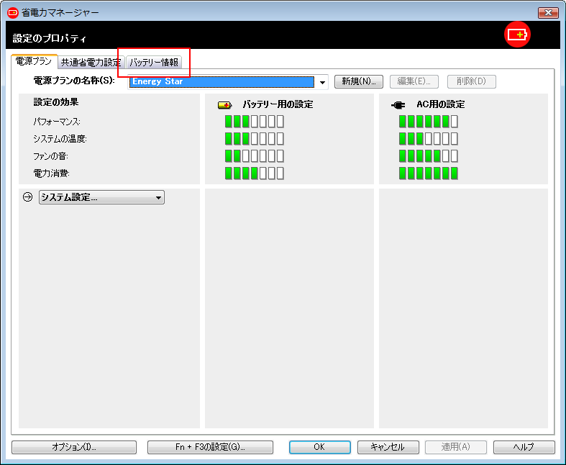Click the バッテリー用の設定 heading

point(278,105)
